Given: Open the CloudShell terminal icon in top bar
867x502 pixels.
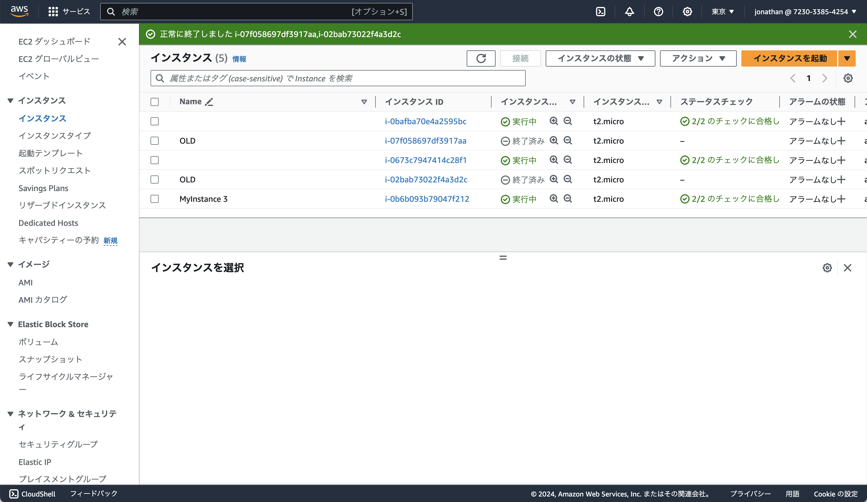Looking at the screenshot, I should [x=601, y=11].
